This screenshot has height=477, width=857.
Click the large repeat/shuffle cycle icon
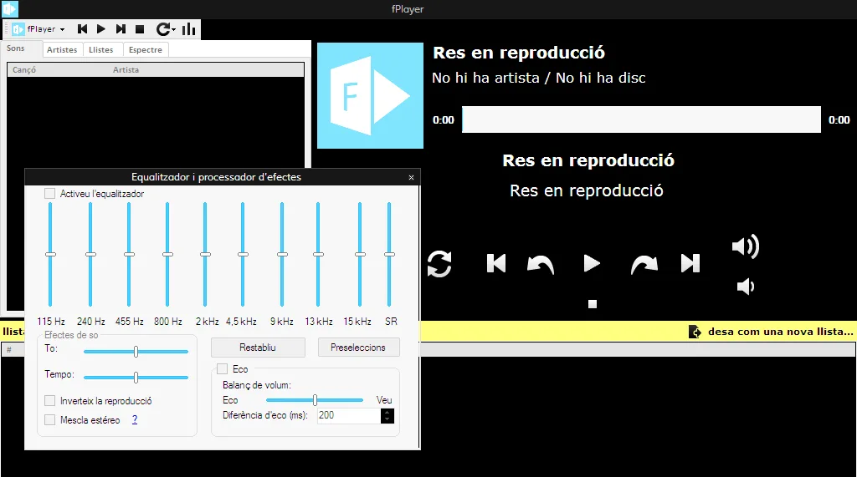coord(439,264)
